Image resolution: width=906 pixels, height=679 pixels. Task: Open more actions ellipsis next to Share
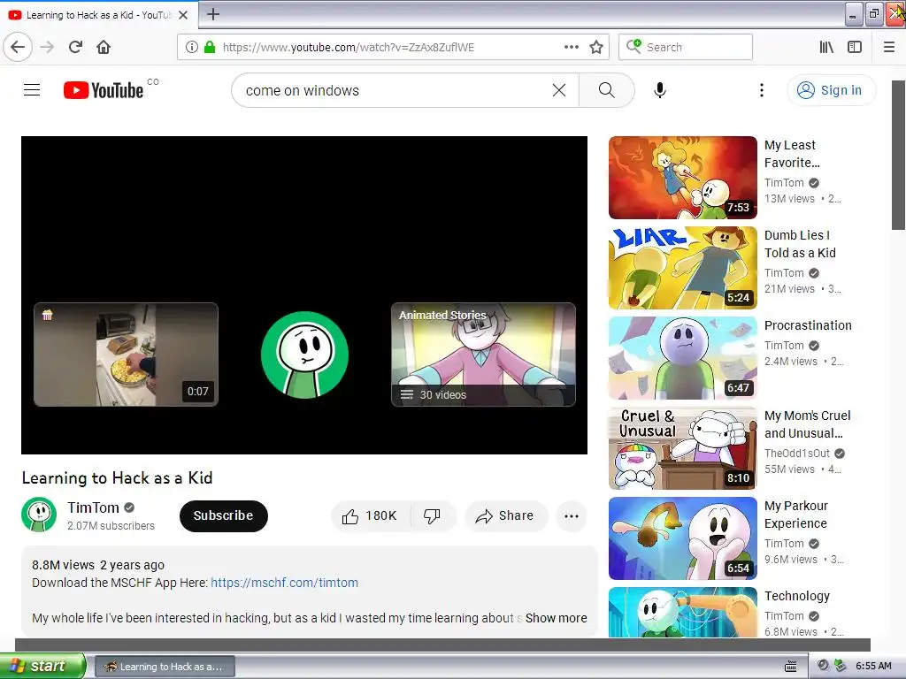pos(571,515)
